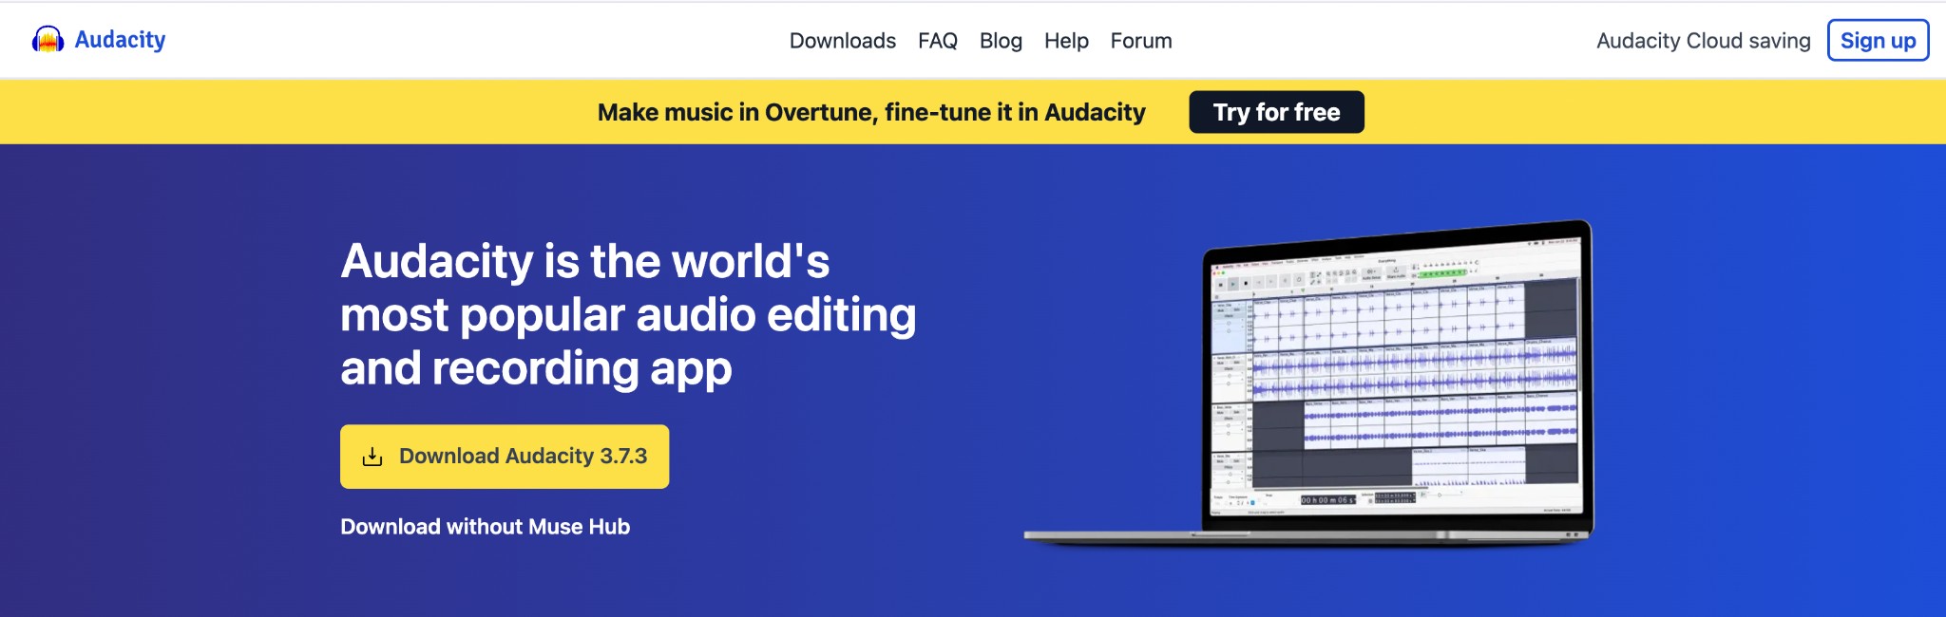Open Audacity Cloud saving link
This screenshot has height=617, width=1946.
(1703, 41)
